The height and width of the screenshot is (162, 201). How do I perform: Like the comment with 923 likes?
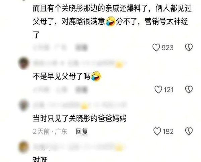click(x=156, y=48)
